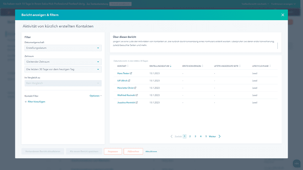Click plus icon to add filter
This screenshot has width=303, height=170.
[x=26, y=102]
